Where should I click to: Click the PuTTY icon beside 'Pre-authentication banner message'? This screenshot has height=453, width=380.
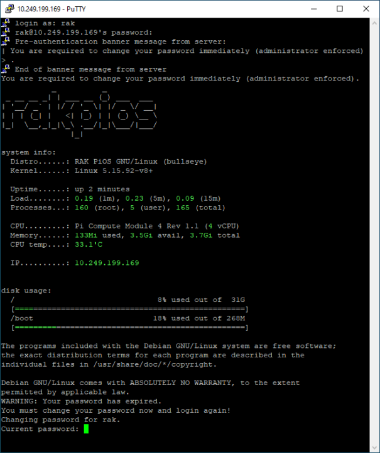pyautogui.click(x=6, y=41)
